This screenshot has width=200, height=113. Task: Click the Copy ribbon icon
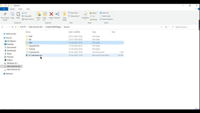point(12,14)
